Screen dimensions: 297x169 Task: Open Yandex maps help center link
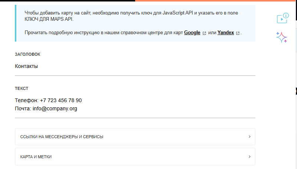226,33
